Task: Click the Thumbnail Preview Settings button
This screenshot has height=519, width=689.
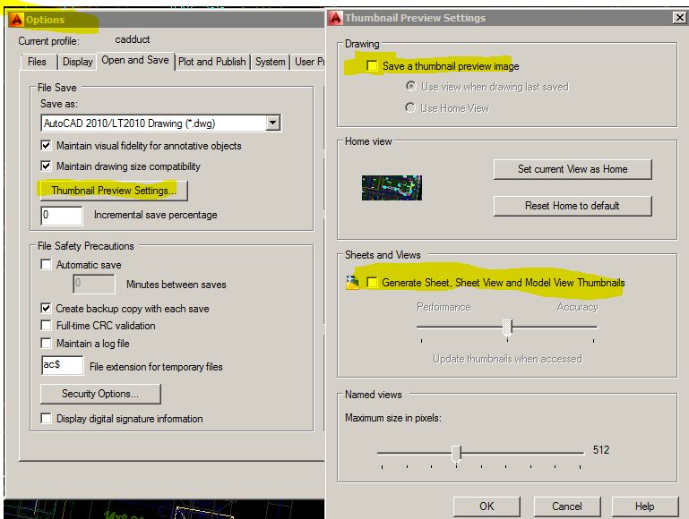Action: coord(114,191)
